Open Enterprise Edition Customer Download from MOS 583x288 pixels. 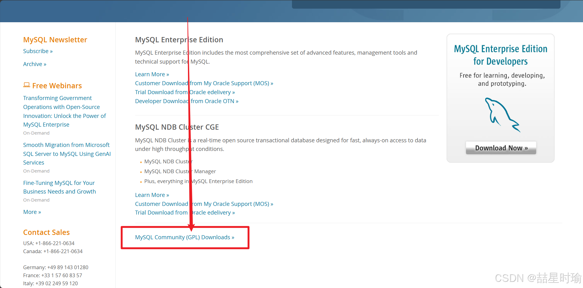204,83
